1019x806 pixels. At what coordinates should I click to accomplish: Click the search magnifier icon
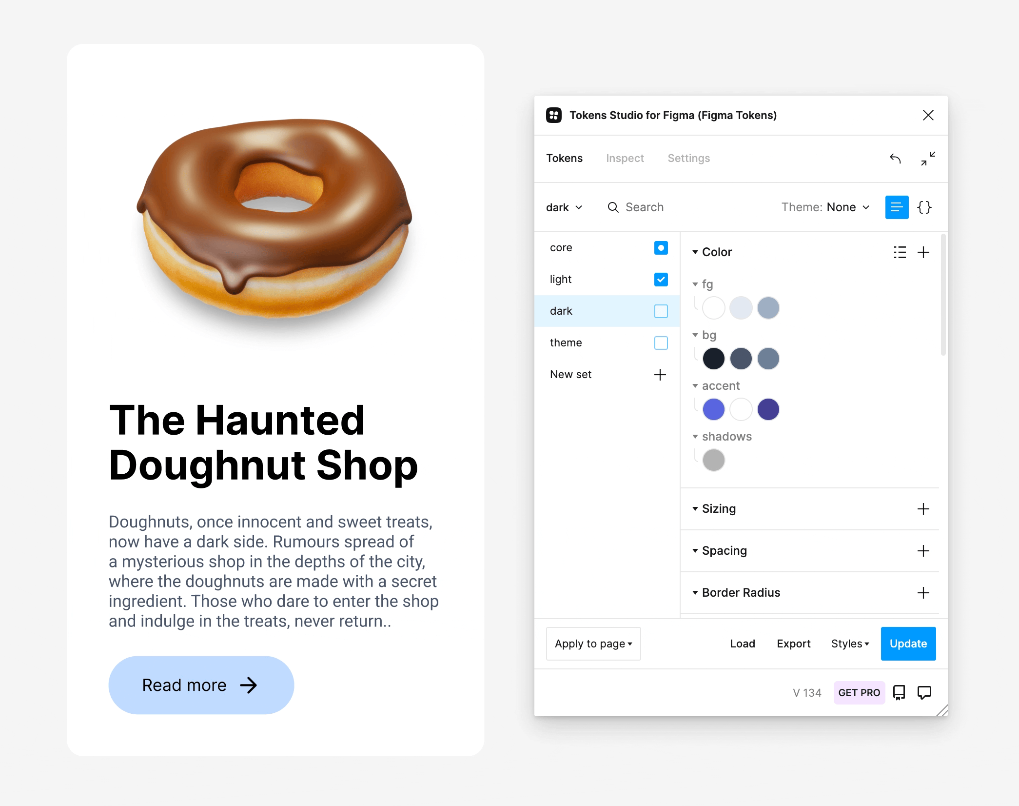613,207
